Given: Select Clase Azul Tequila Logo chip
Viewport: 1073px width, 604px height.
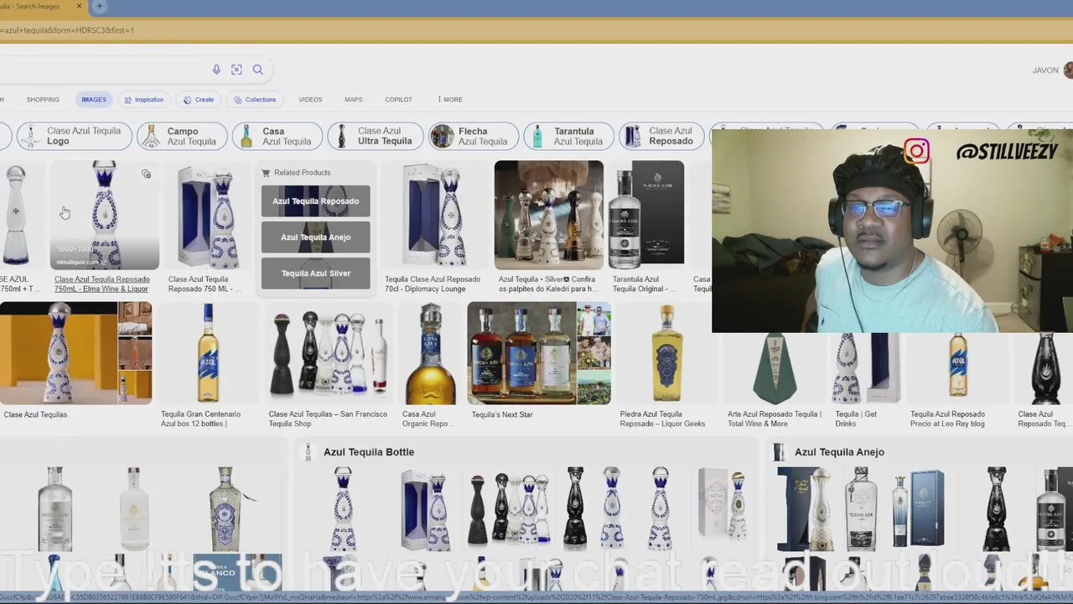Looking at the screenshot, I should [x=75, y=136].
